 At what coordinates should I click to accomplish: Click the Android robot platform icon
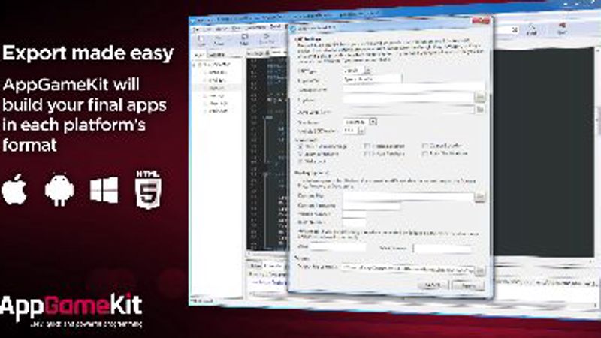(59, 190)
